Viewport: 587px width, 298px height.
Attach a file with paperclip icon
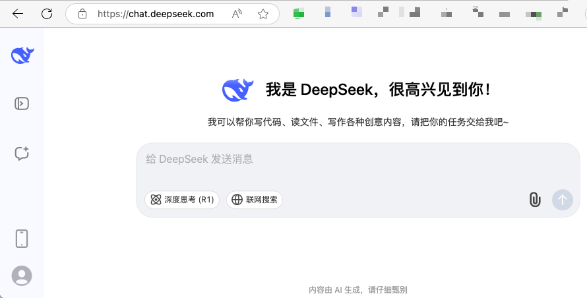coord(535,200)
